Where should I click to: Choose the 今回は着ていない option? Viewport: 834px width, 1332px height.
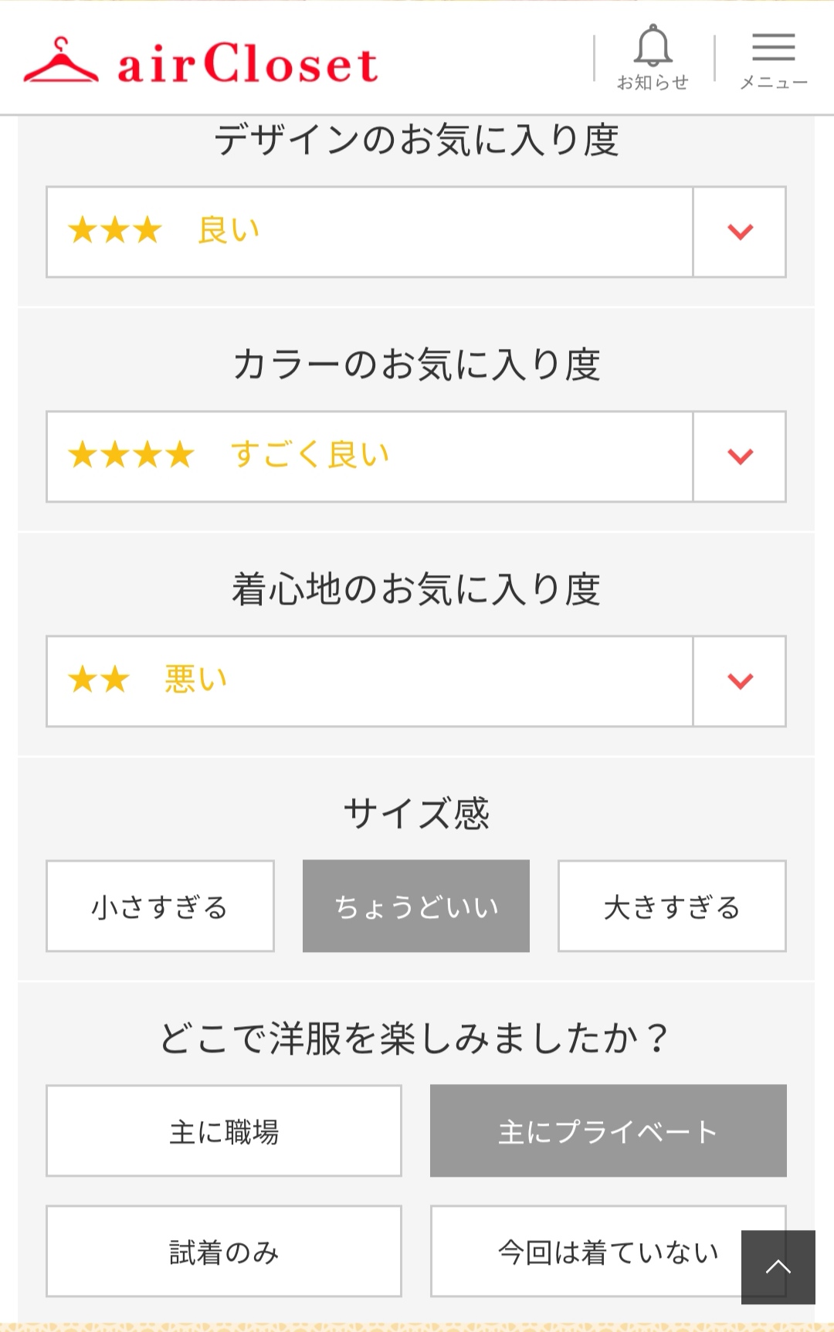pos(587,1251)
